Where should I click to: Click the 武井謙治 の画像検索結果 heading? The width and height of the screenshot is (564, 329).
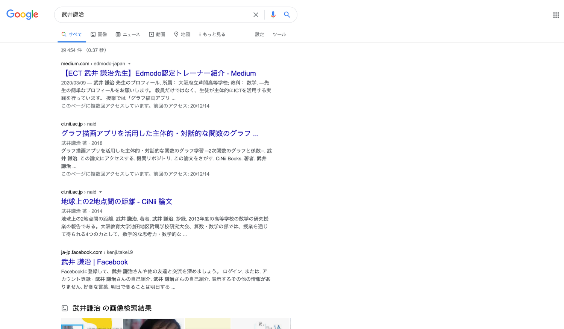(x=112, y=308)
